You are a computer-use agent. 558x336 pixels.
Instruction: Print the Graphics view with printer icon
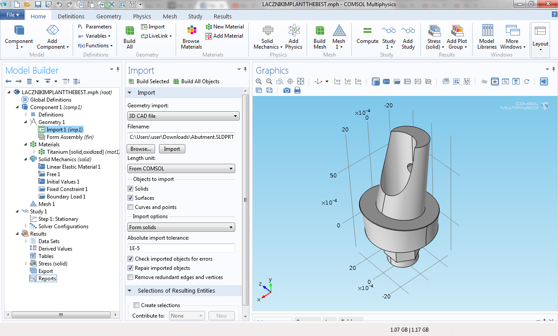(297, 90)
